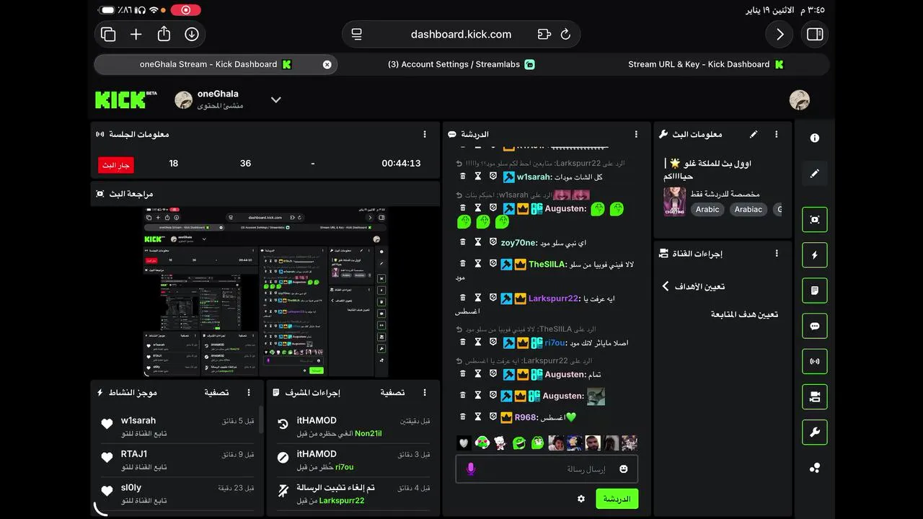Image resolution: width=923 pixels, height=519 pixels.
Task: Select تعيين هدف المتابعة option
Action: 744,314
